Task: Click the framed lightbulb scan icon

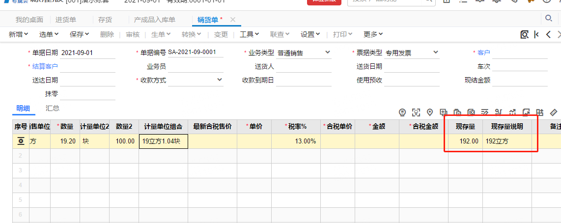Action: 416,112
